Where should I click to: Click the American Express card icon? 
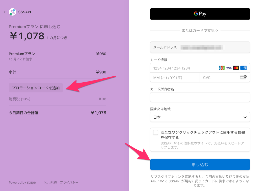tap(244, 68)
